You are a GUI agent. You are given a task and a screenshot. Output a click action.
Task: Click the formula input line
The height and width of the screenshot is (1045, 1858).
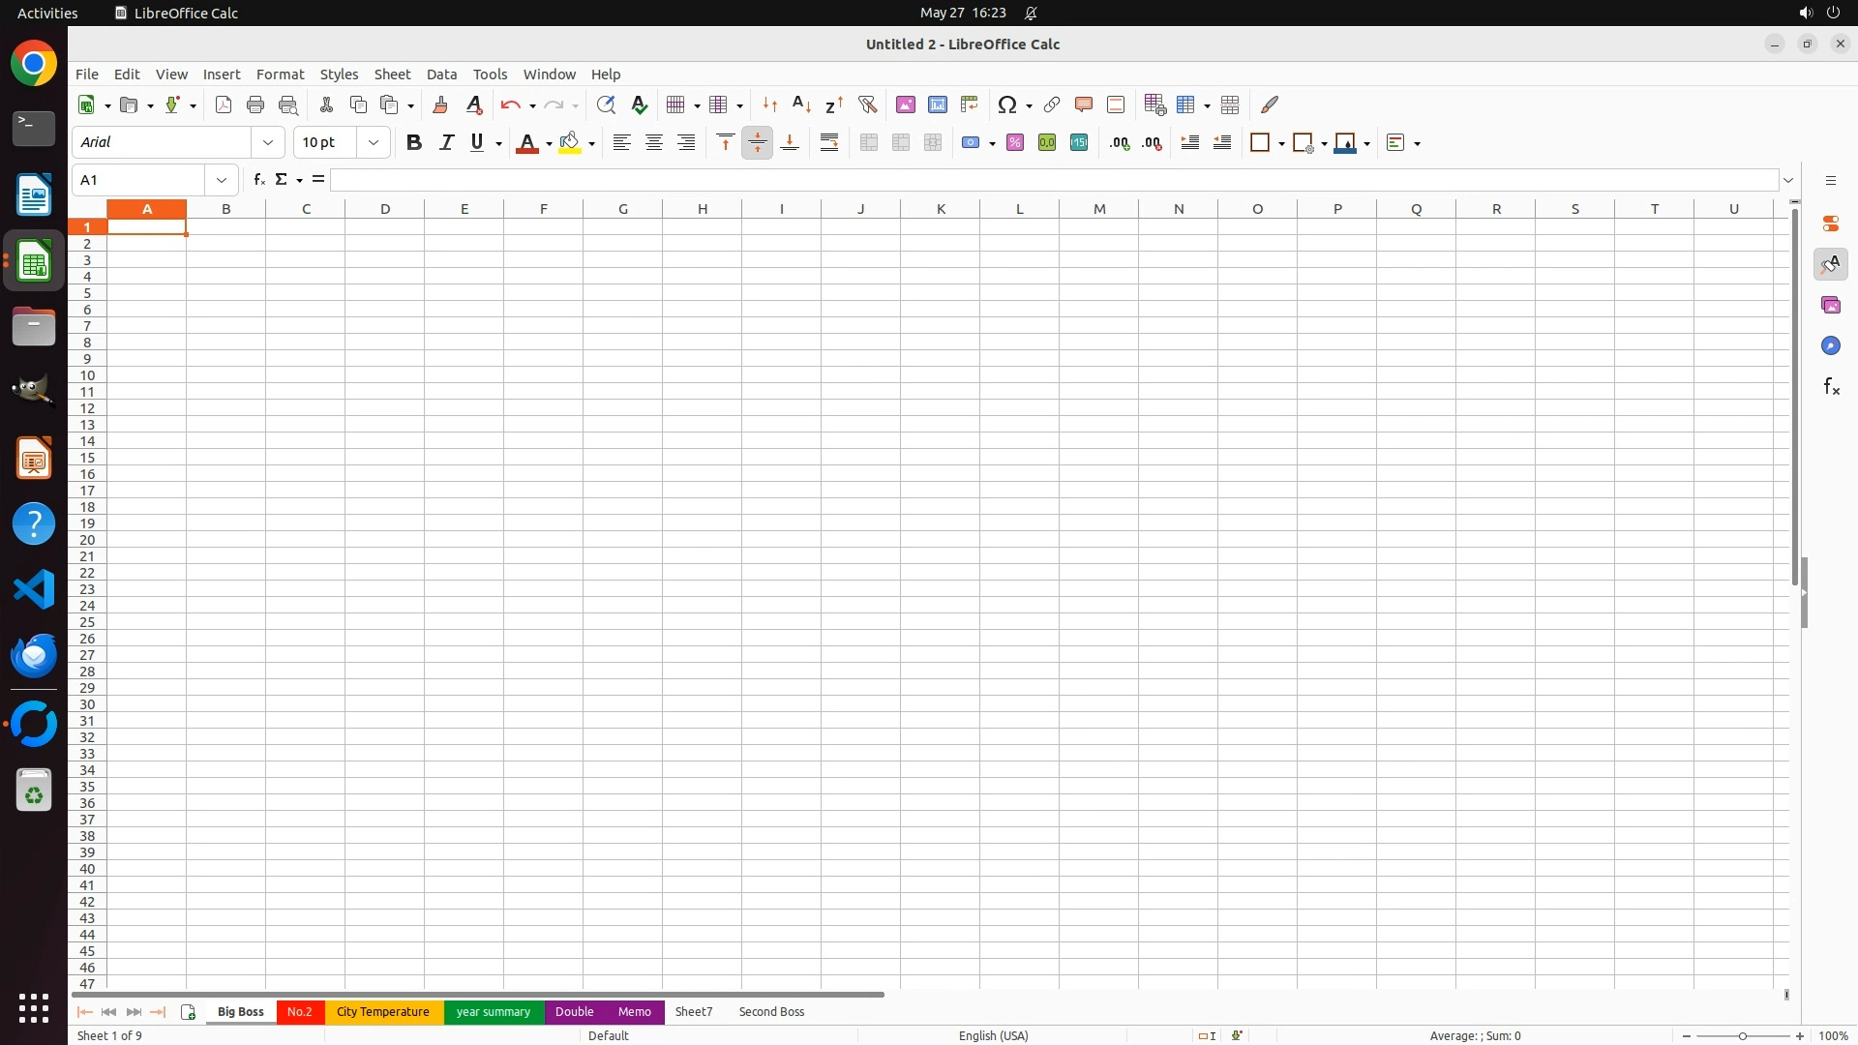coord(1053,180)
